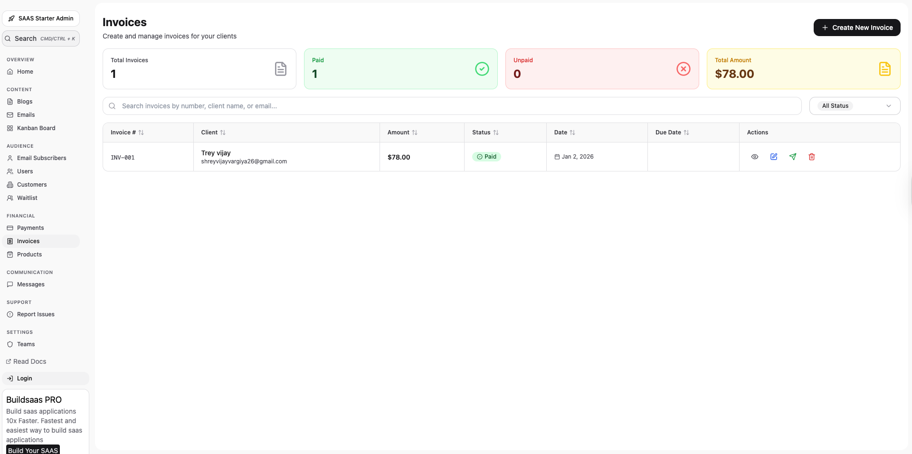Click the Customers building icon
This screenshot has width=912, height=454.
(x=10, y=185)
